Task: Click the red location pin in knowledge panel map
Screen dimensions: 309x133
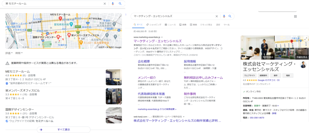Action: point(292,42)
